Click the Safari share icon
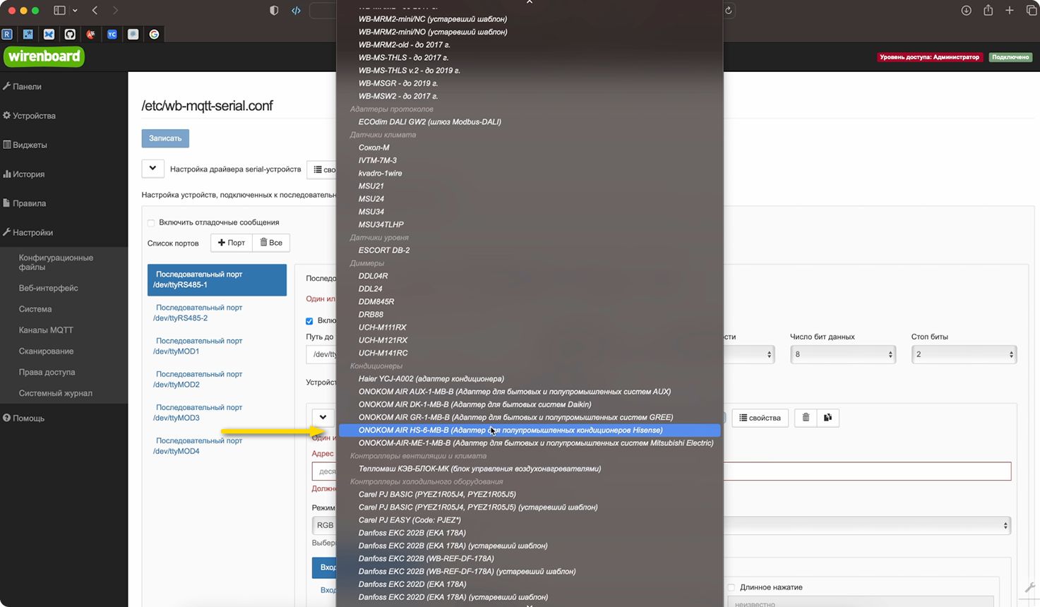This screenshot has height=607, width=1040. (x=988, y=11)
